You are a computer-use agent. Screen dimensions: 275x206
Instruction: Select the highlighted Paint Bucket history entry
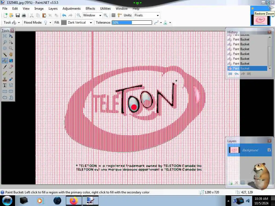[x=247, y=68]
